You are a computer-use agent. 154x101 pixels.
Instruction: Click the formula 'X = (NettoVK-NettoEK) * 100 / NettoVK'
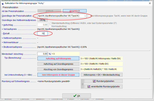click(x=99, y=69)
